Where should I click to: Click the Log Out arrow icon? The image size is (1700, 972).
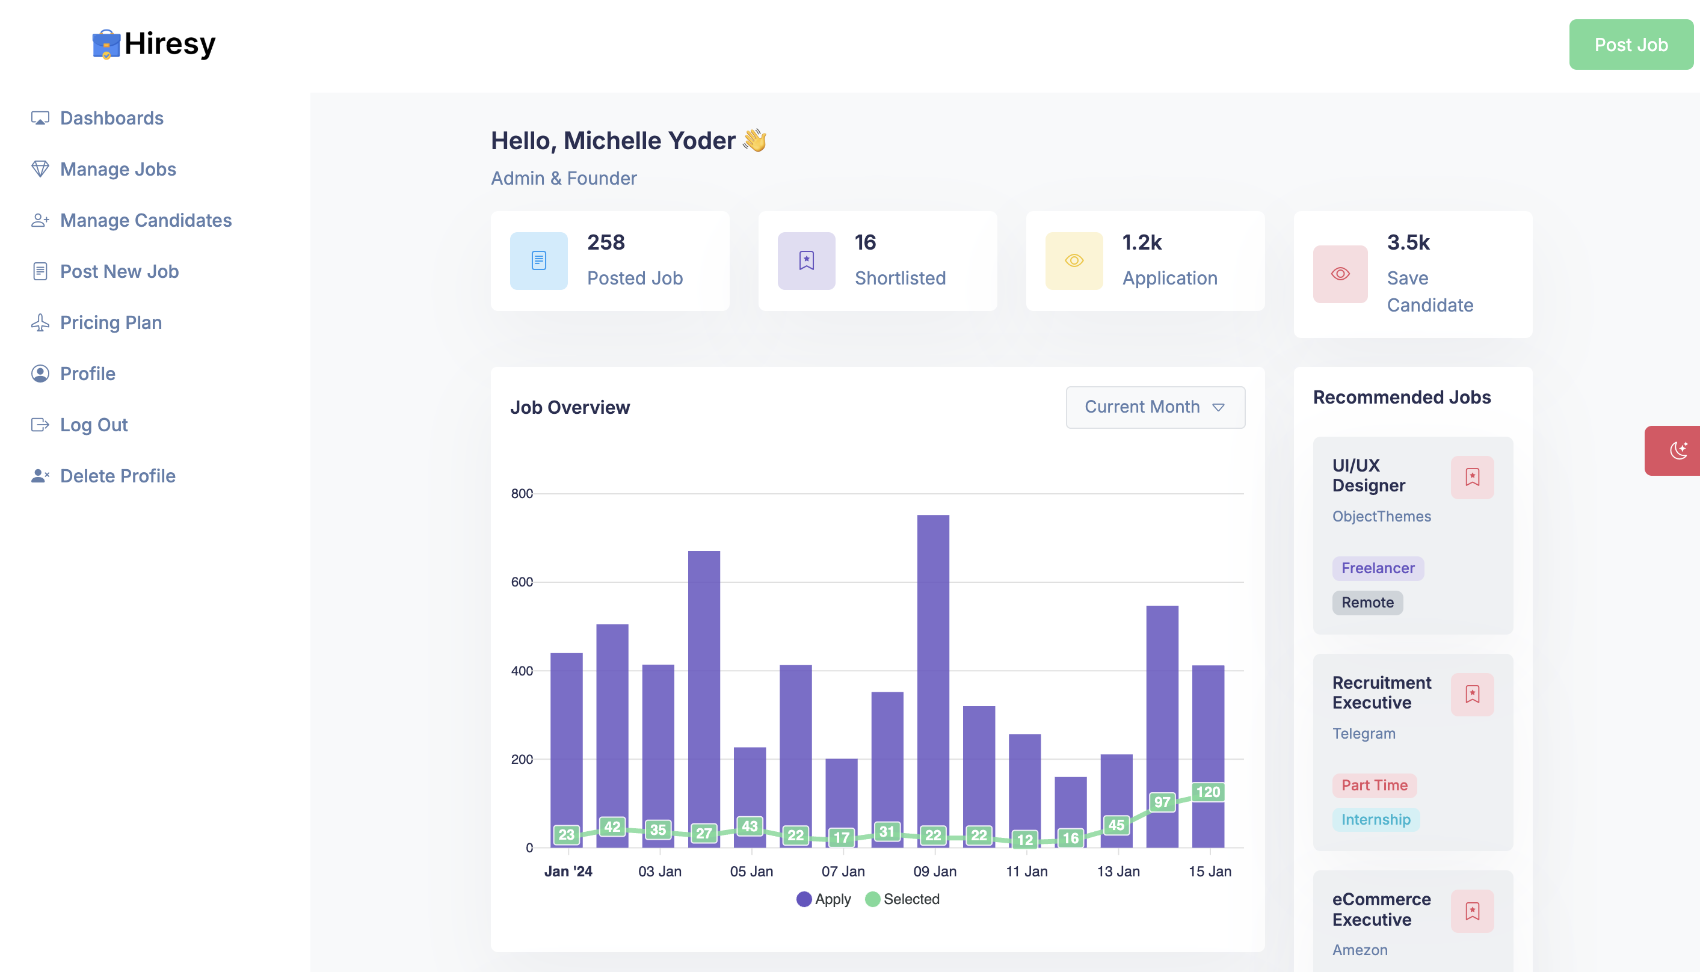[40, 425]
